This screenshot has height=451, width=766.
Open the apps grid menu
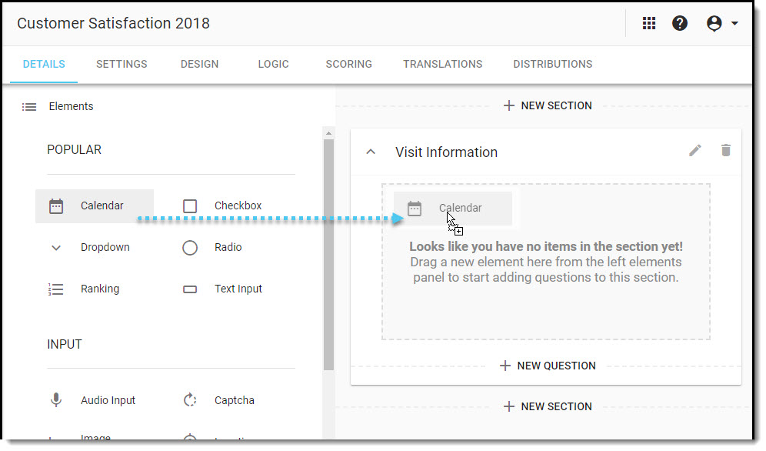tap(649, 23)
